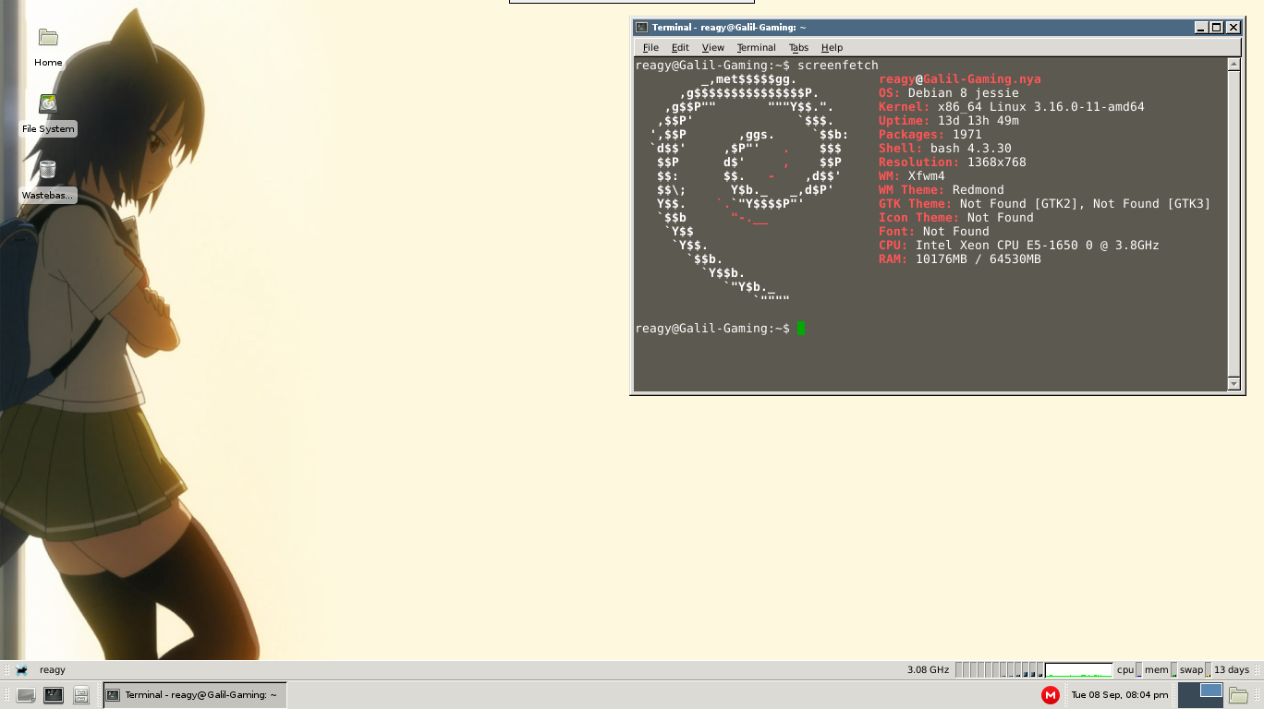Screen dimensions: 1264x709
Task: Click the red MEGA tray icon
Action: tap(1051, 695)
